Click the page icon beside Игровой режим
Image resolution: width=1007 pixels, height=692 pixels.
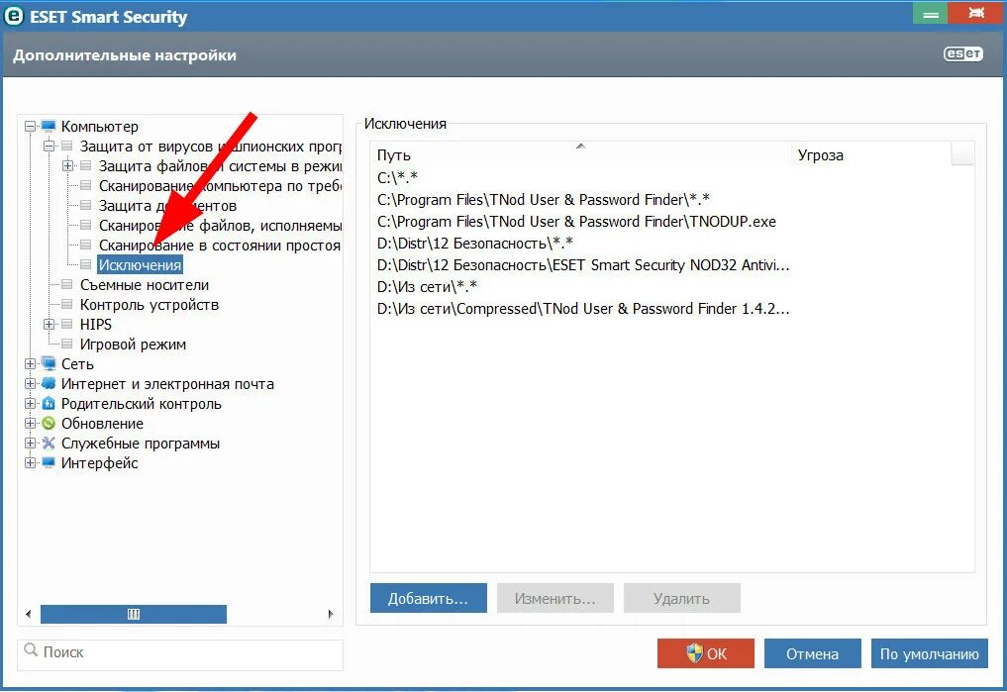(66, 345)
